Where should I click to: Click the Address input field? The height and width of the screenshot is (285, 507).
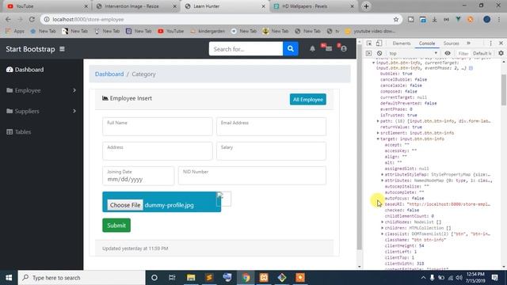click(x=158, y=151)
